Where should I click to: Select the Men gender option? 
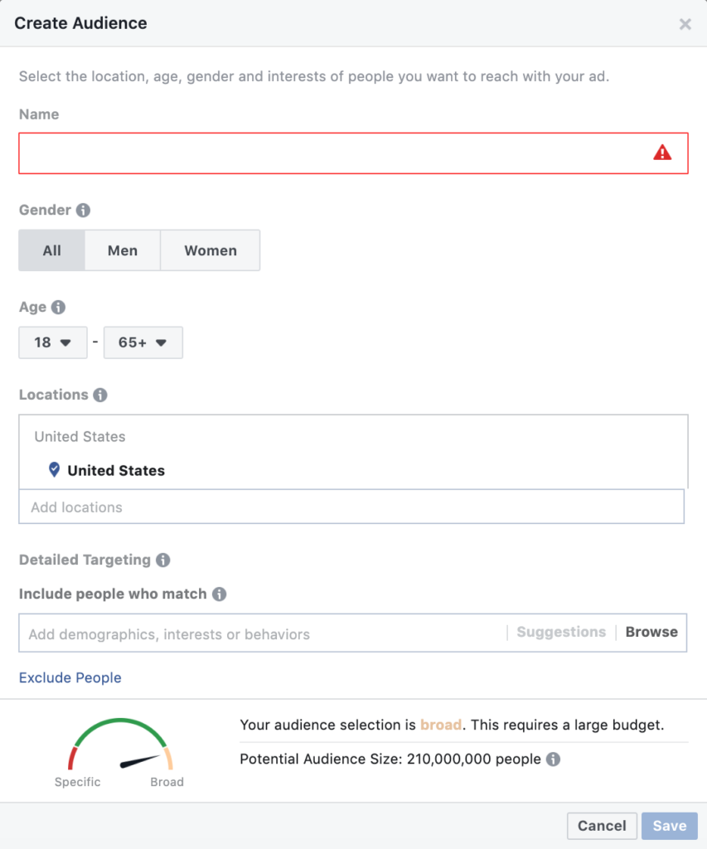pyautogui.click(x=123, y=250)
